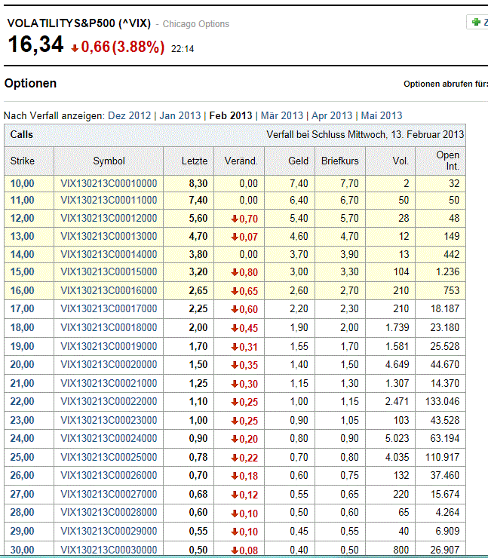Click the red down arrow beside 0,66 change
The image size is (488, 558).
point(75,48)
